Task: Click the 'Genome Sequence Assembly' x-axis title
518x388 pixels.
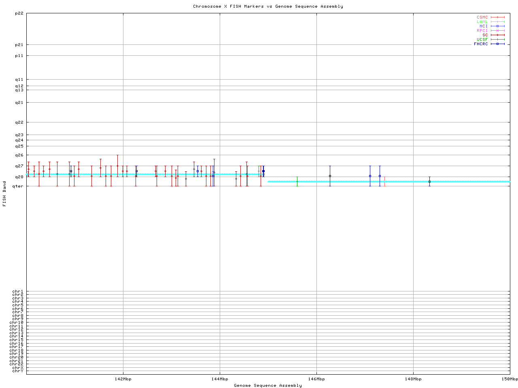Action: [268, 386]
